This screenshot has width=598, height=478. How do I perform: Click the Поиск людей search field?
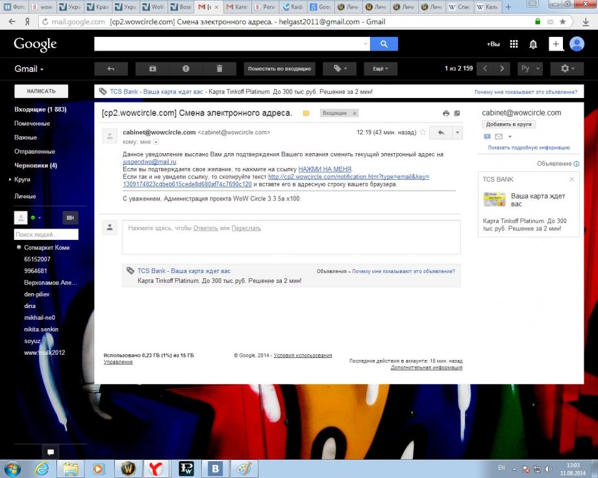(46, 234)
